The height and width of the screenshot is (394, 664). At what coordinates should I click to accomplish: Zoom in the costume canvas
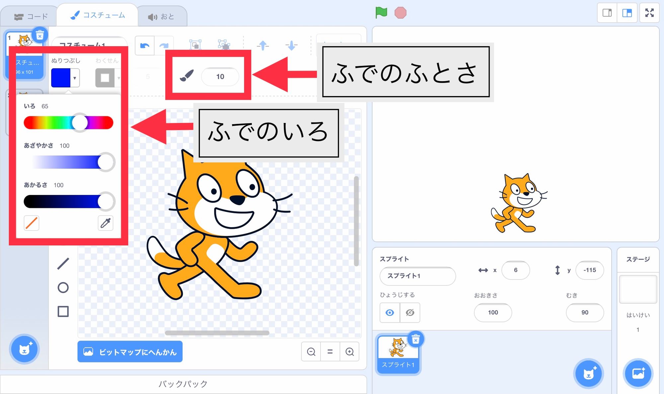point(350,351)
